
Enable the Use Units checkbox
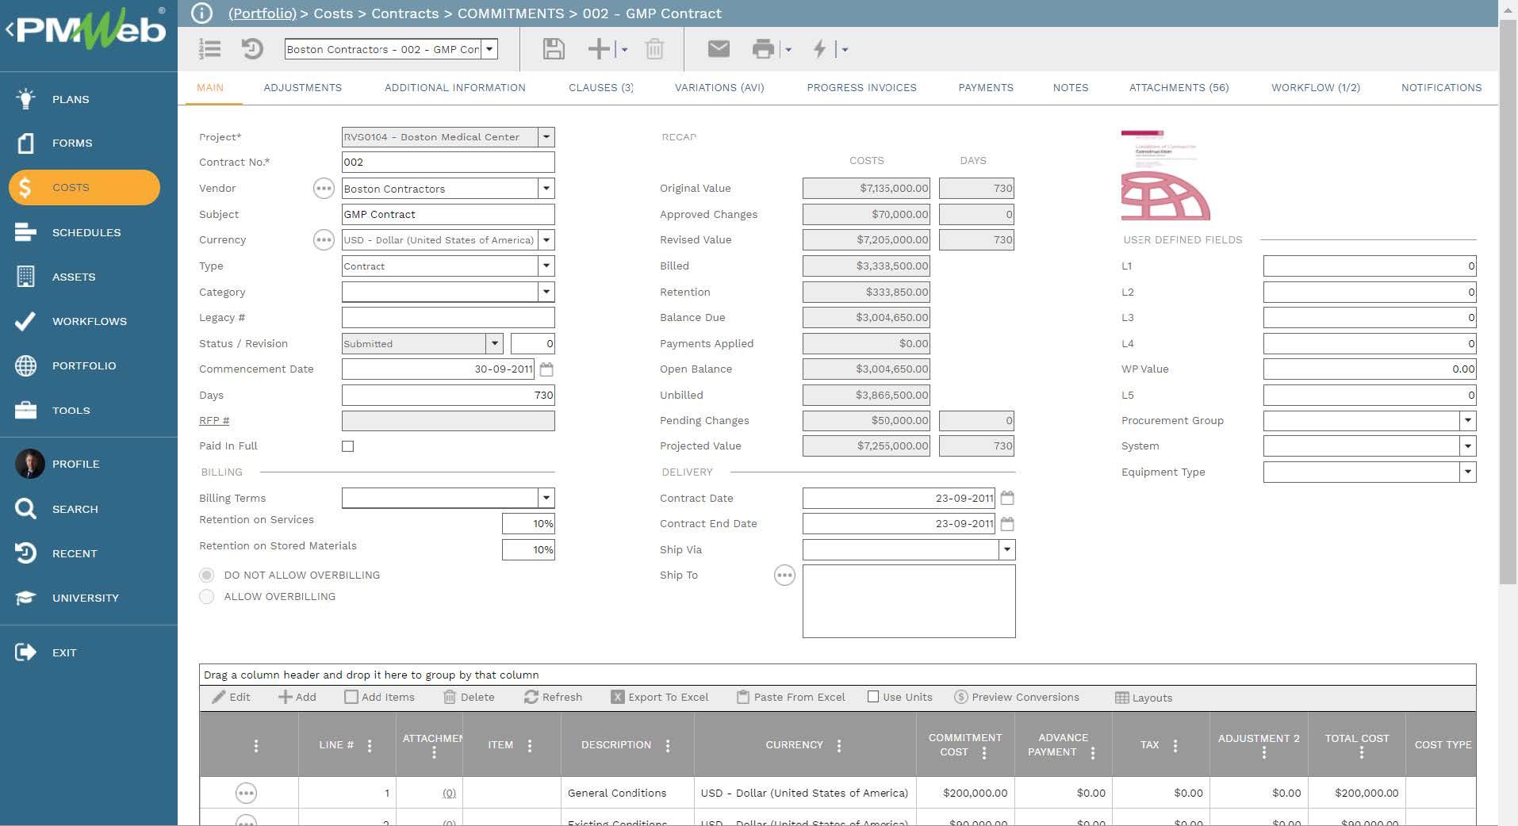click(x=873, y=697)
